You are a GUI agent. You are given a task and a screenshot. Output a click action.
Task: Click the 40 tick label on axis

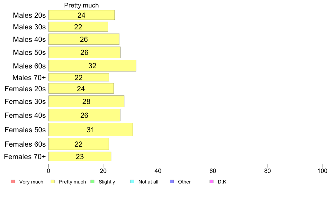pyautogui.click(x=158, y=171)
